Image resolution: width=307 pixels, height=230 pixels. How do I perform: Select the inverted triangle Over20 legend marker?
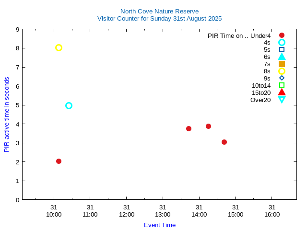tap(282, 100)
